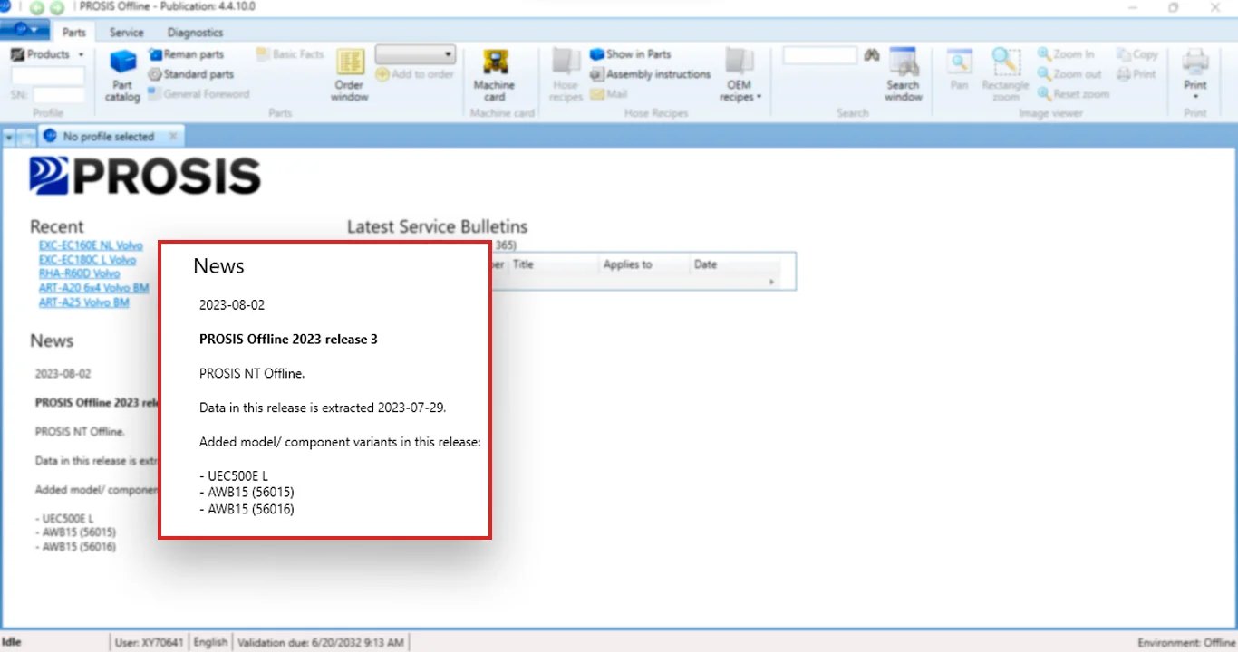Click the Validation due status entry
Screen dimensions: 1238x652
(321, 642)
